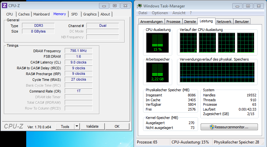Click the physical memory usage history graph

click(217, 73)
